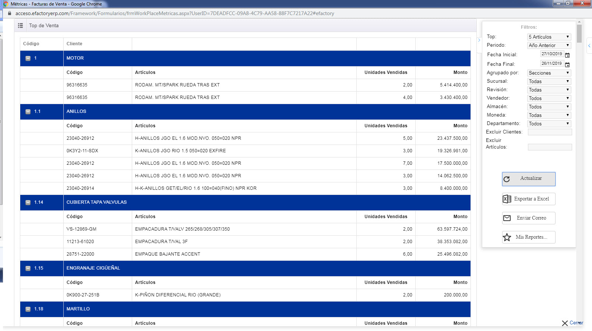Collapse the MARTILLO section 1.18 group
Viewport: 592px width, 331px height.
tap(28, 309)
